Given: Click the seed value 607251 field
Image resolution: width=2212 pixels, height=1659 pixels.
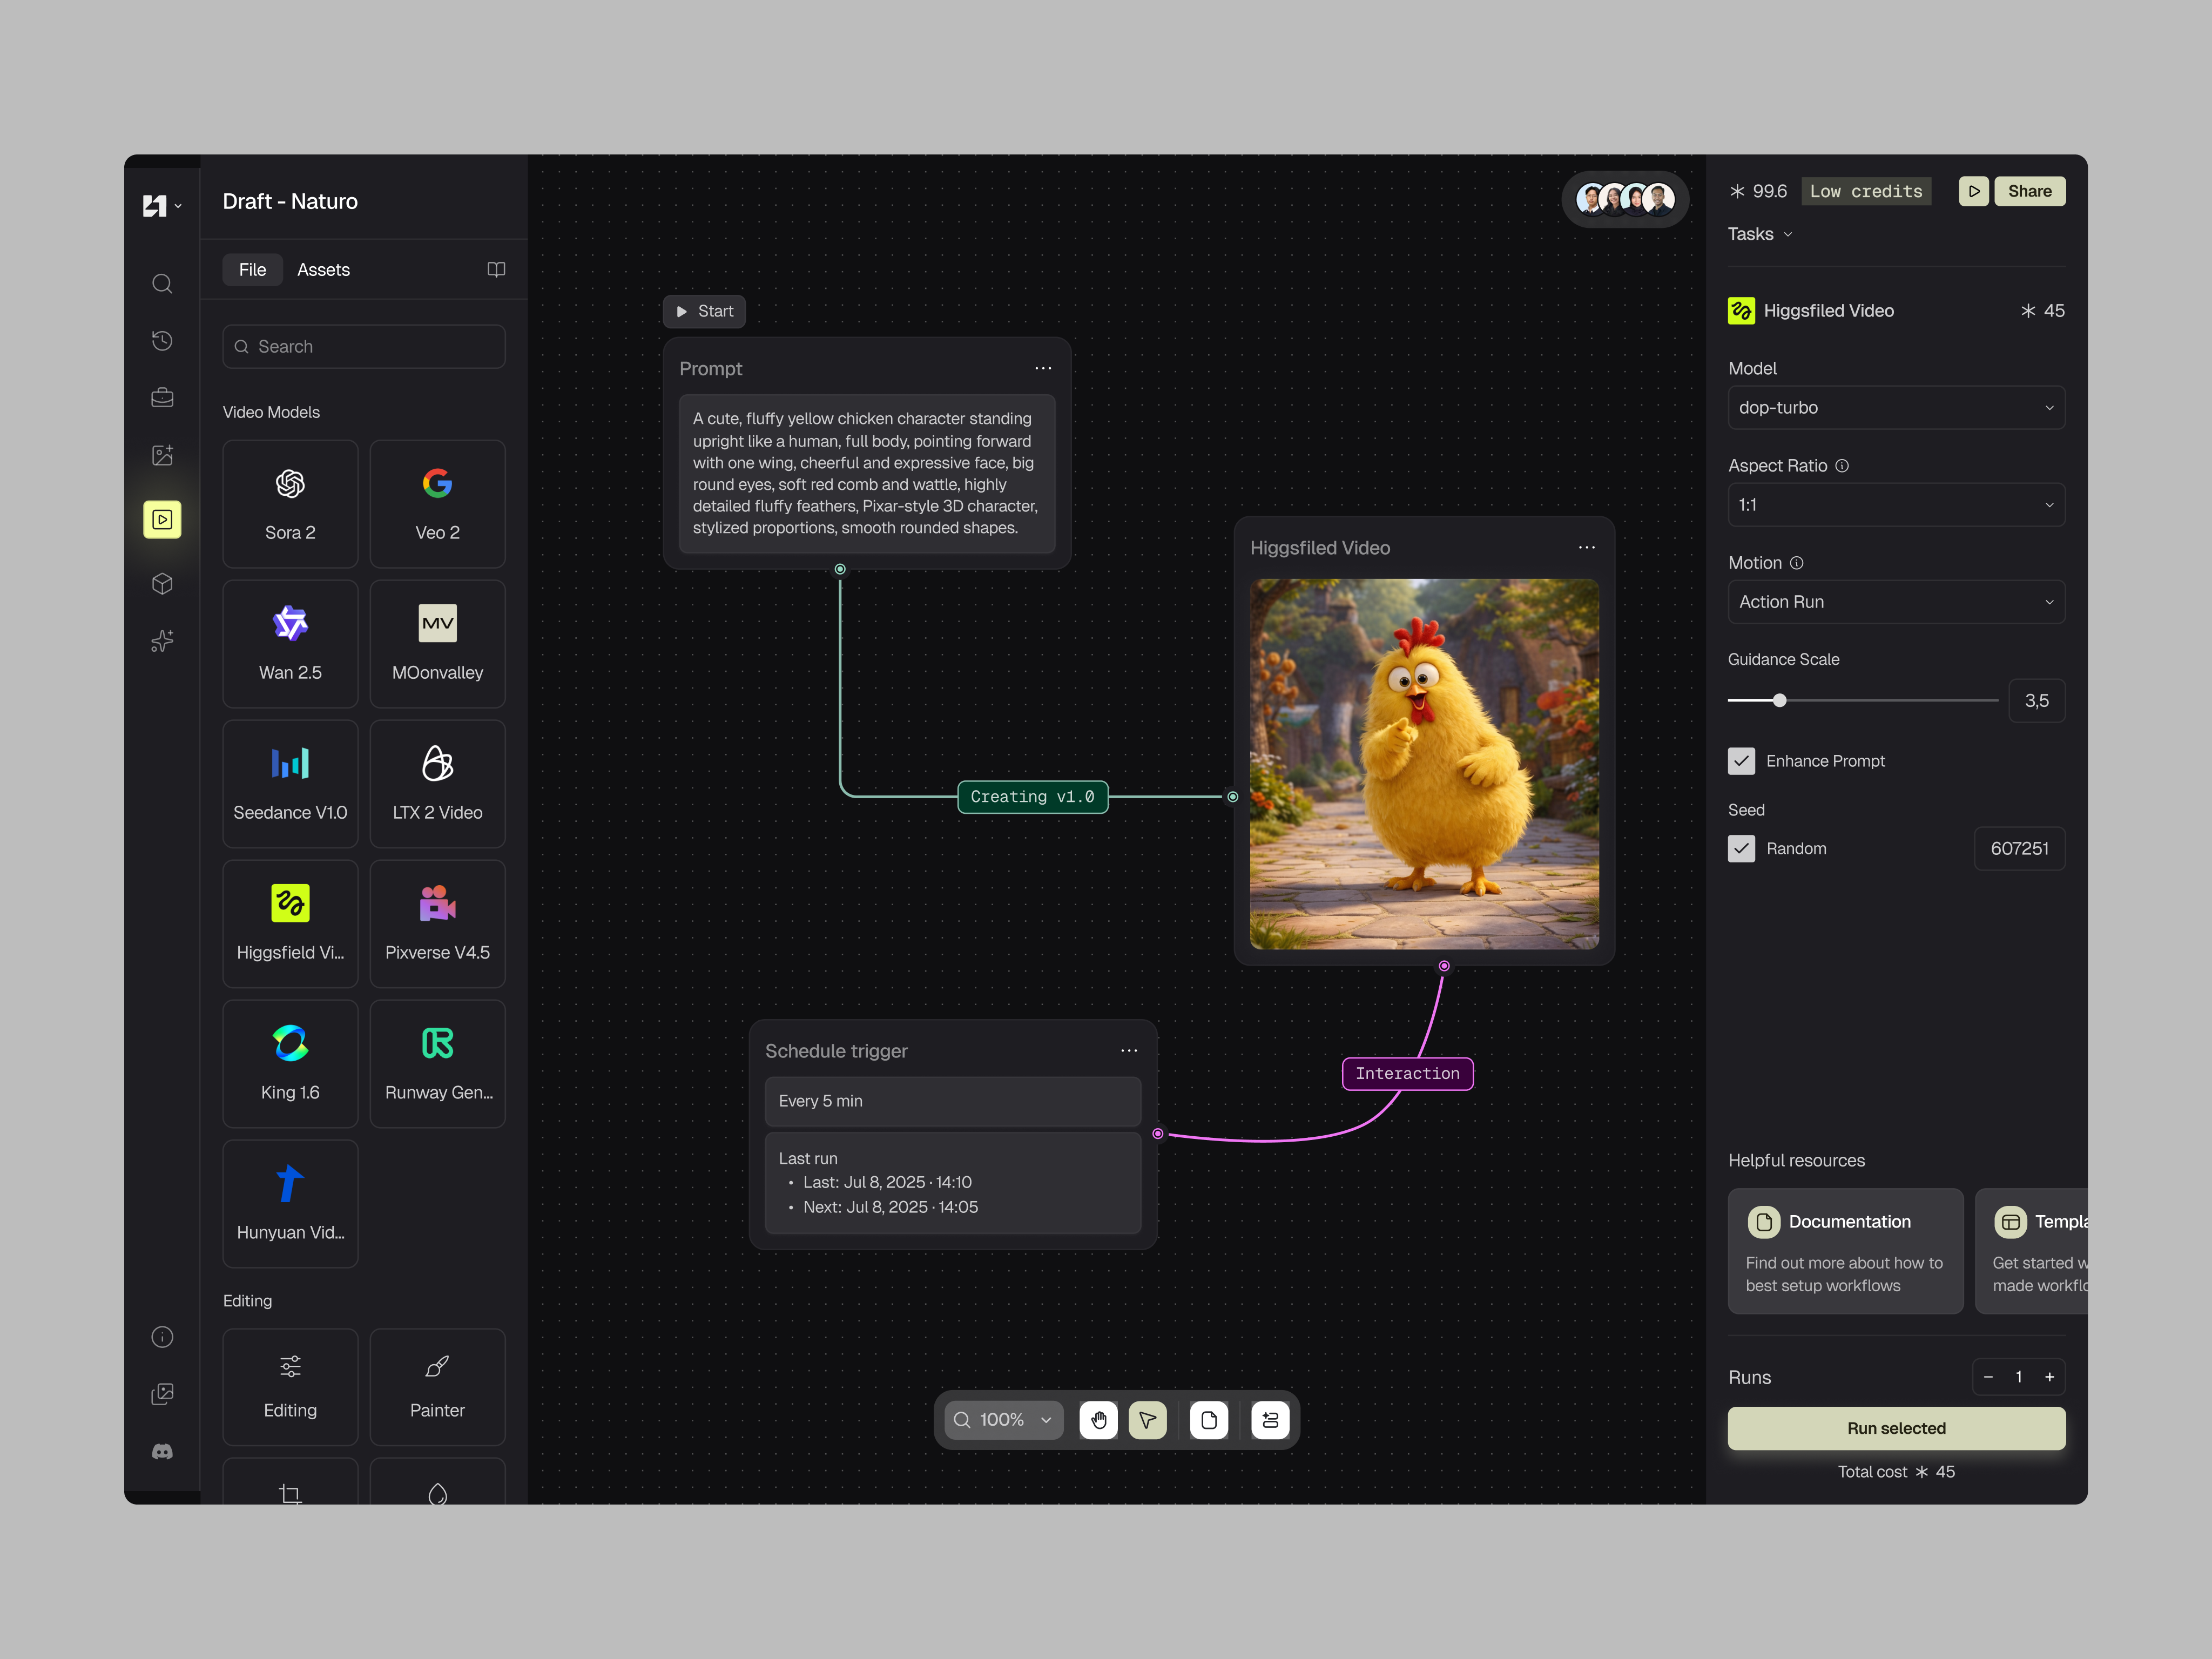Looking at the screenshot, I should [2019, 848].
